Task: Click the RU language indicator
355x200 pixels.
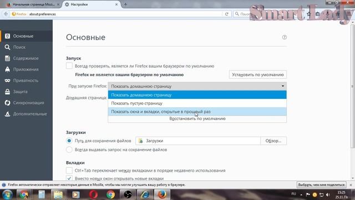Action: tap(293, 194)
